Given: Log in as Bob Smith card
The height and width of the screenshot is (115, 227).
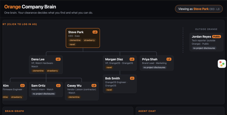Looking at the screenshot, I should pos(120,84).
